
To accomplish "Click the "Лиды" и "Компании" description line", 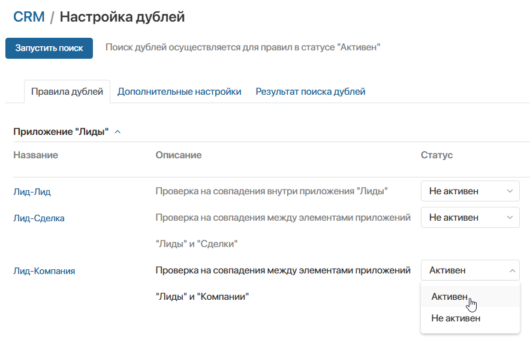I will coord(202,297).
